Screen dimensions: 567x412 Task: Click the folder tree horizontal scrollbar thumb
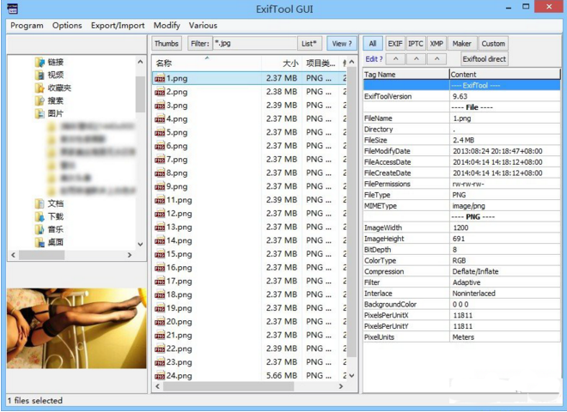pos(42,255)
